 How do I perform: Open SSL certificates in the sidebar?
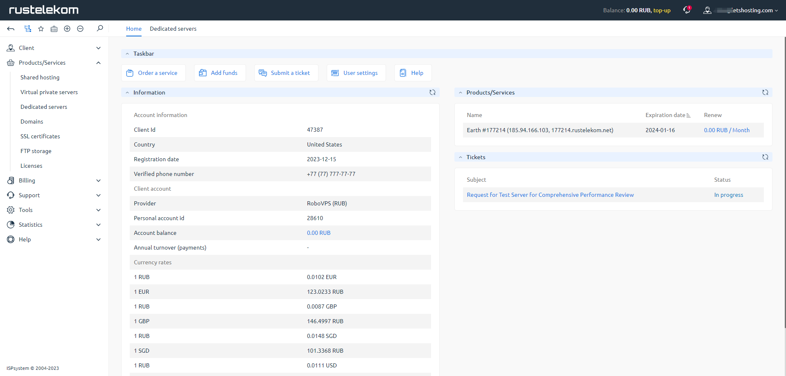coord(40,136)
